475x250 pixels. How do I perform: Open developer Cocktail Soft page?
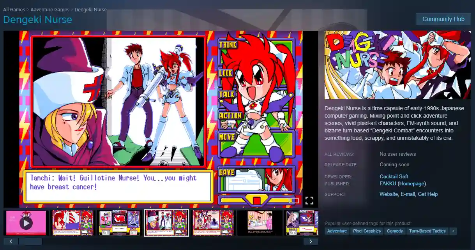point(394,176)
